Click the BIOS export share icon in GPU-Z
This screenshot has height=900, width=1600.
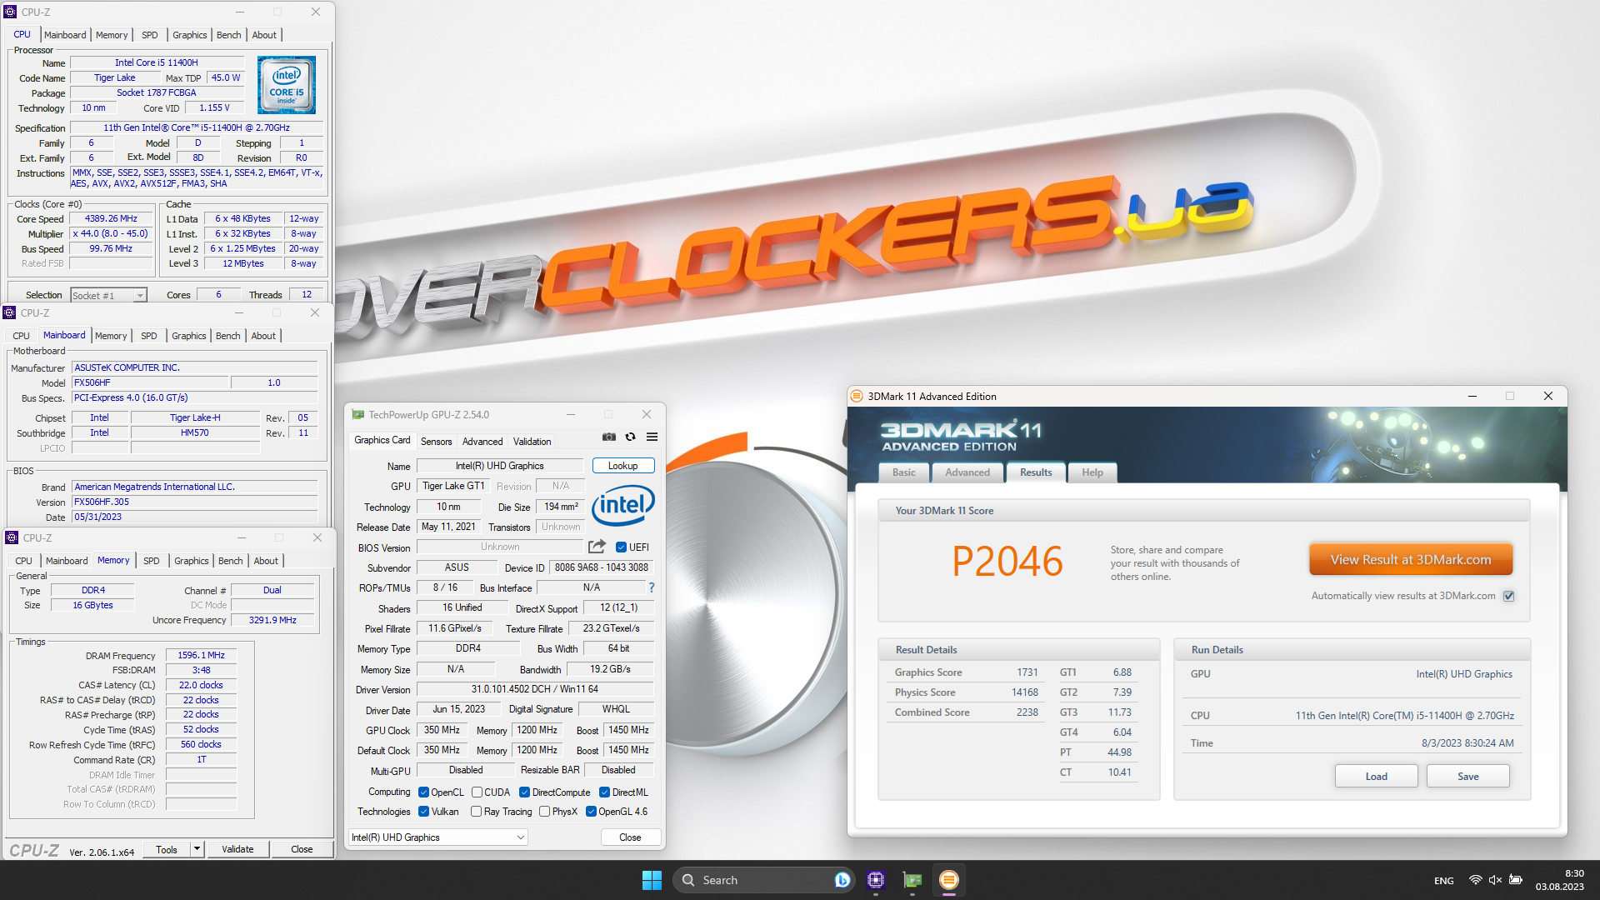coord(597,547)
